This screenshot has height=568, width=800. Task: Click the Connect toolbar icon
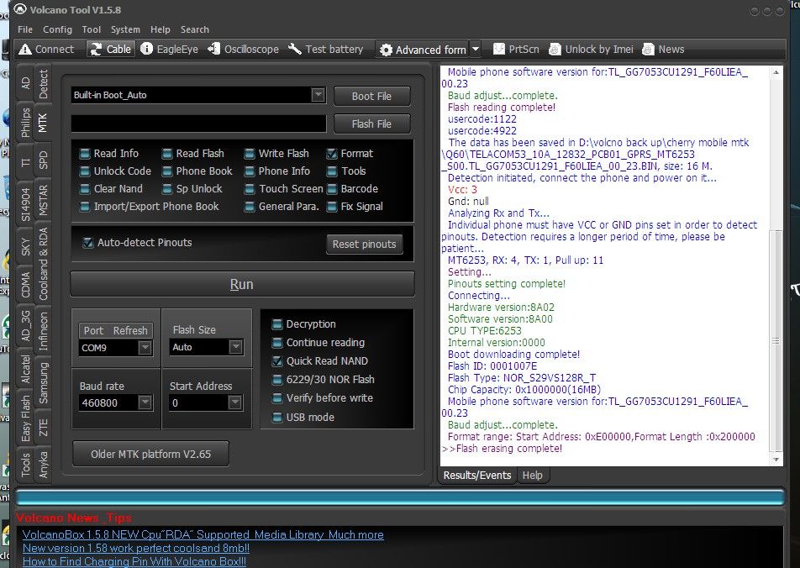coord(46,50)
